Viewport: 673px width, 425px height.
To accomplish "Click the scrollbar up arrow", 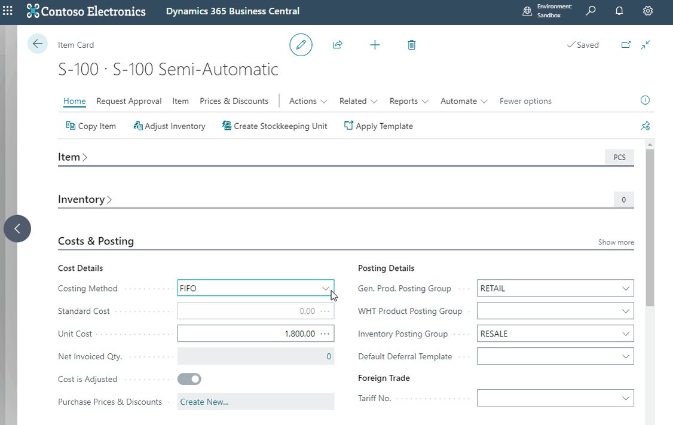I will coord(650,145).
